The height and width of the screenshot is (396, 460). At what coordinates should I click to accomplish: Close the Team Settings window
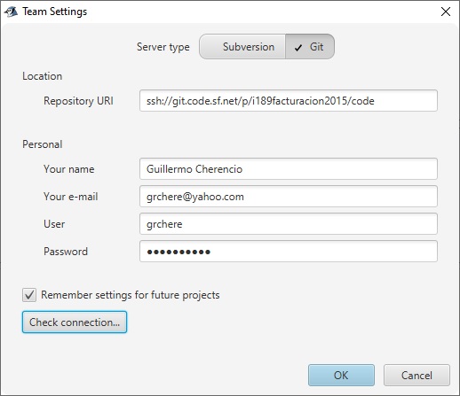pyautogui.click(x=446, y=12)
